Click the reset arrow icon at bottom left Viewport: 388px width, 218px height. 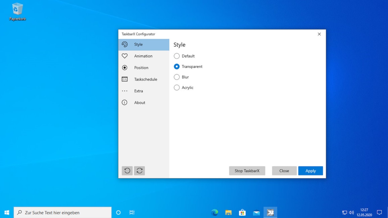(127, 170)
